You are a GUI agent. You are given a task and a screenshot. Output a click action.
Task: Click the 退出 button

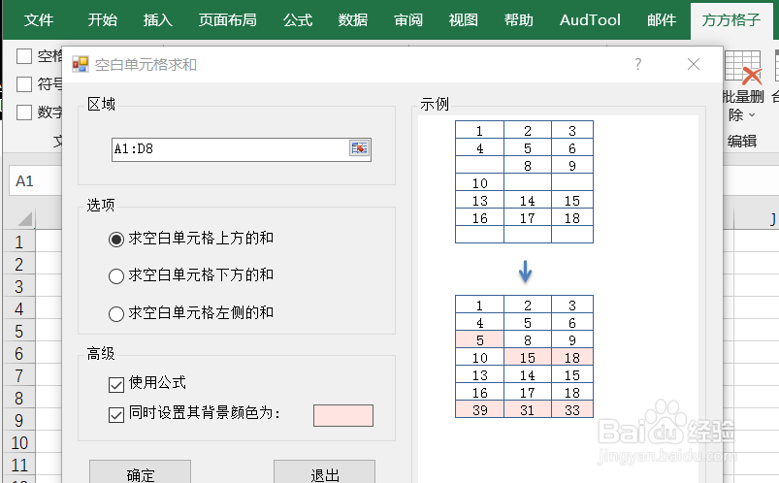[x=324, y=473]
